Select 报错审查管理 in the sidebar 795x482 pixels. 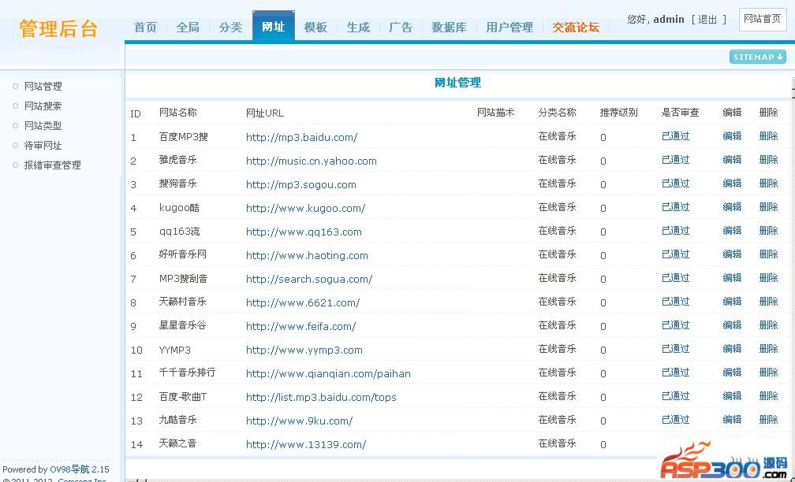pyautogui.click(x=52, y=165)
